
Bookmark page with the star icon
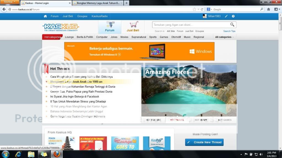(194, 9)
